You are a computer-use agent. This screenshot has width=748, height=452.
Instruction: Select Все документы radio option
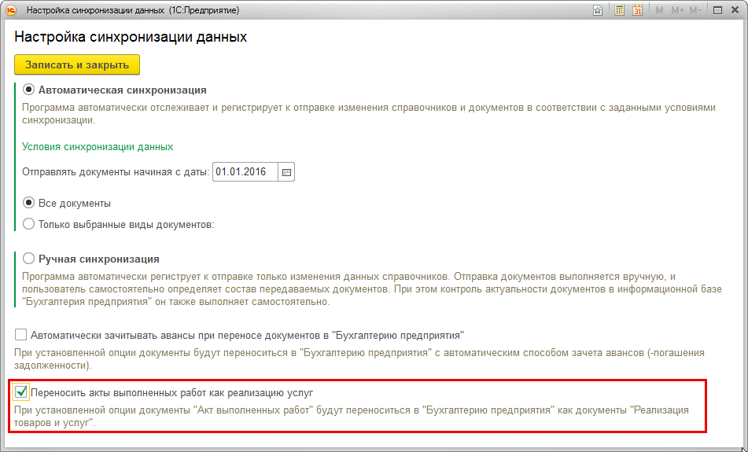coord(28,203)
